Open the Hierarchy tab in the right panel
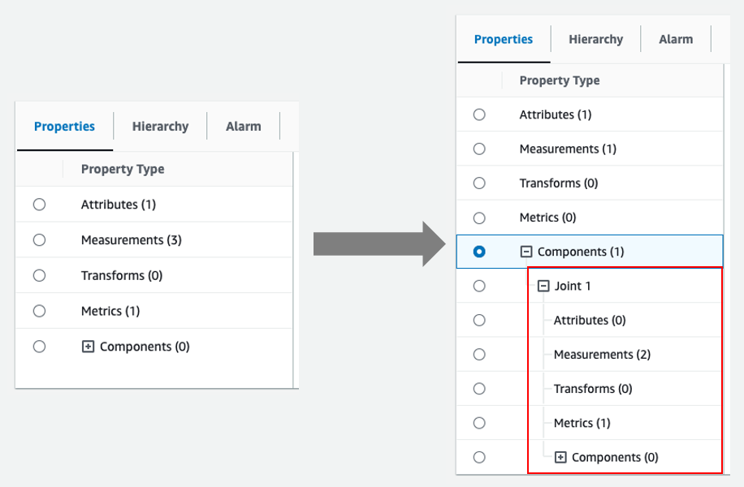The height and width of the screenshot is (487, 744). click(595, 39)
